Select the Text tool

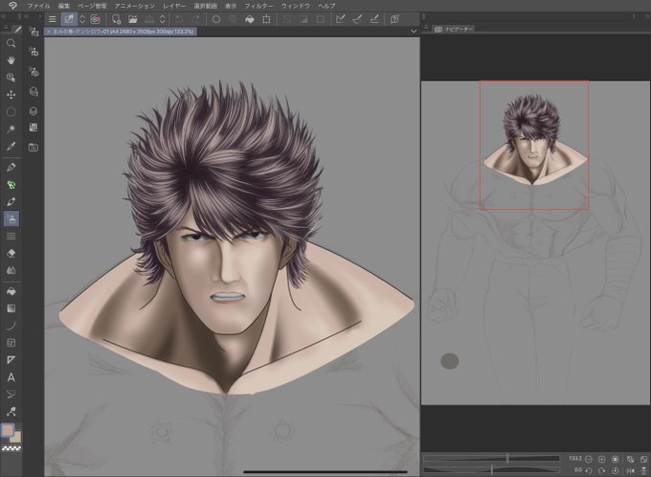point(11,377)
